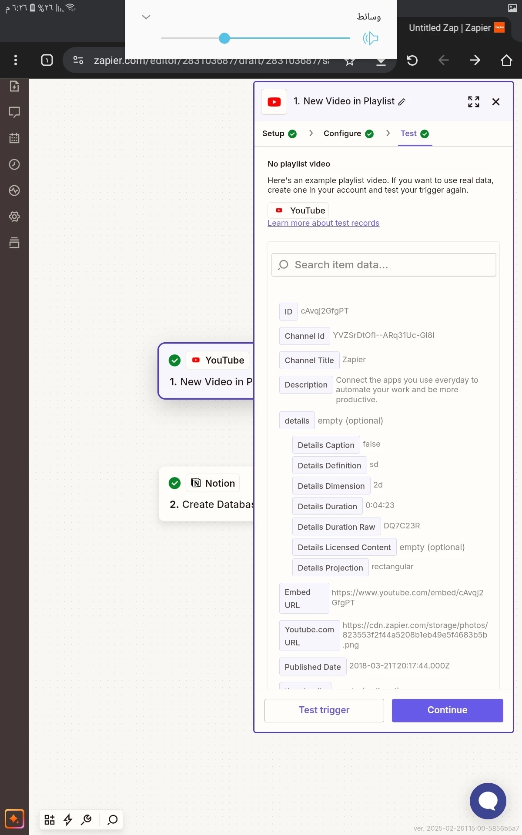Click the Channel Title field label
522x835 pixels.
click(x=309, y=361)
